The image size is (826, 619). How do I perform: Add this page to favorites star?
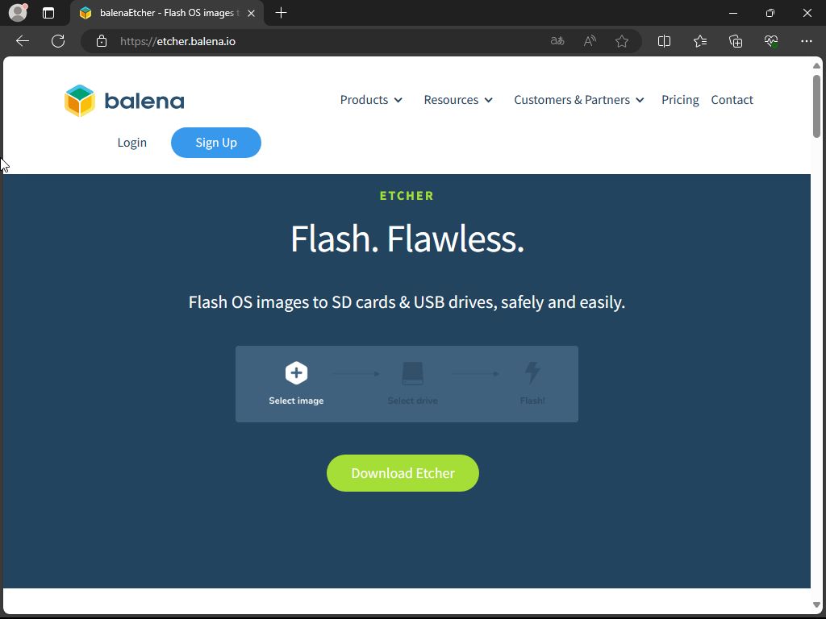(x=622, y=41)
